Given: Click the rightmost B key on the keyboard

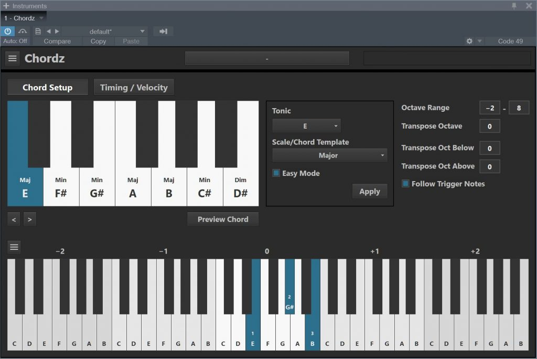Looking at the screenshot, I should [521, 333].
